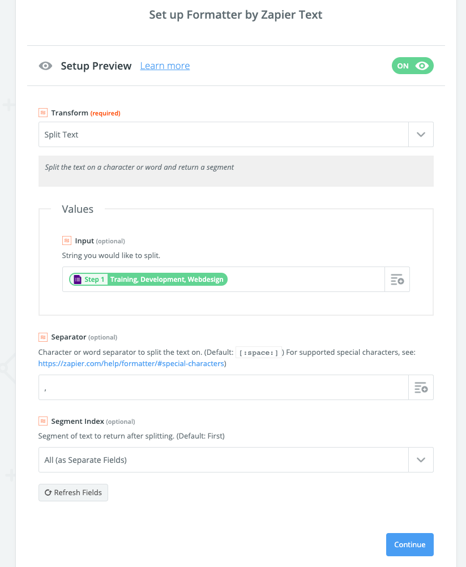This screenshot has width=466, height=567.
Task: Toggle the Setup Preview ON switch off
Action: [412, 66]
